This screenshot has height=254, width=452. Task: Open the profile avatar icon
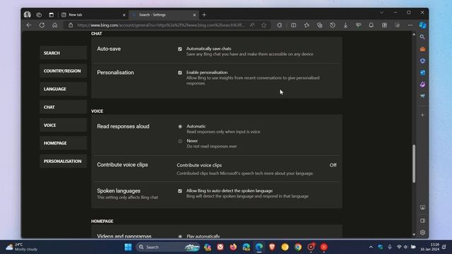click(28, 15)
